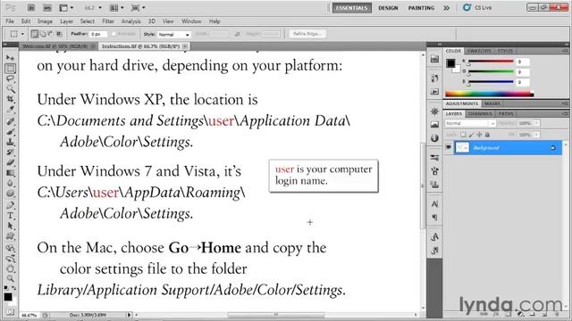Switch to the Painting workspace

point(421,8)
